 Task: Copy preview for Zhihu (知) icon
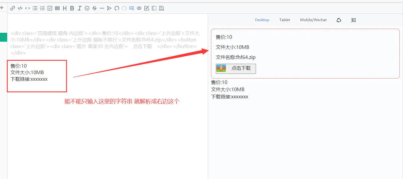(353, 20)
